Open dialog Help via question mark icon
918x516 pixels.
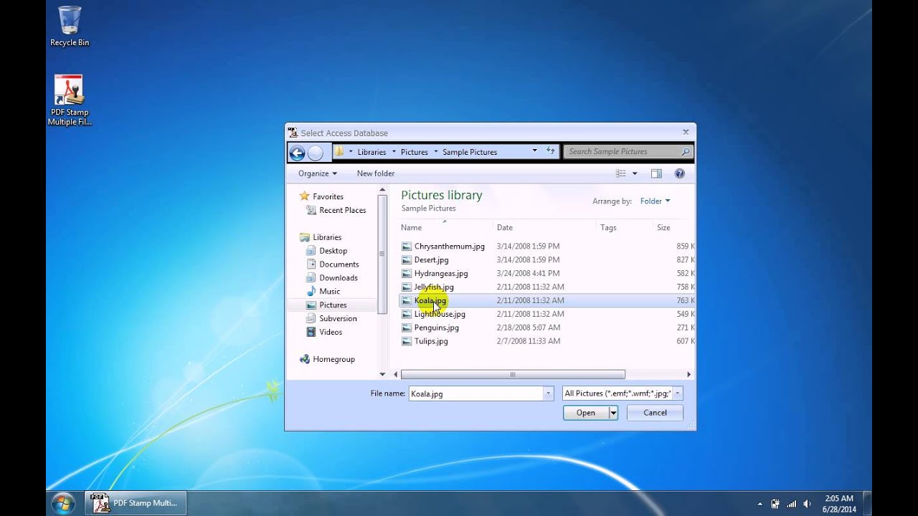680,173
